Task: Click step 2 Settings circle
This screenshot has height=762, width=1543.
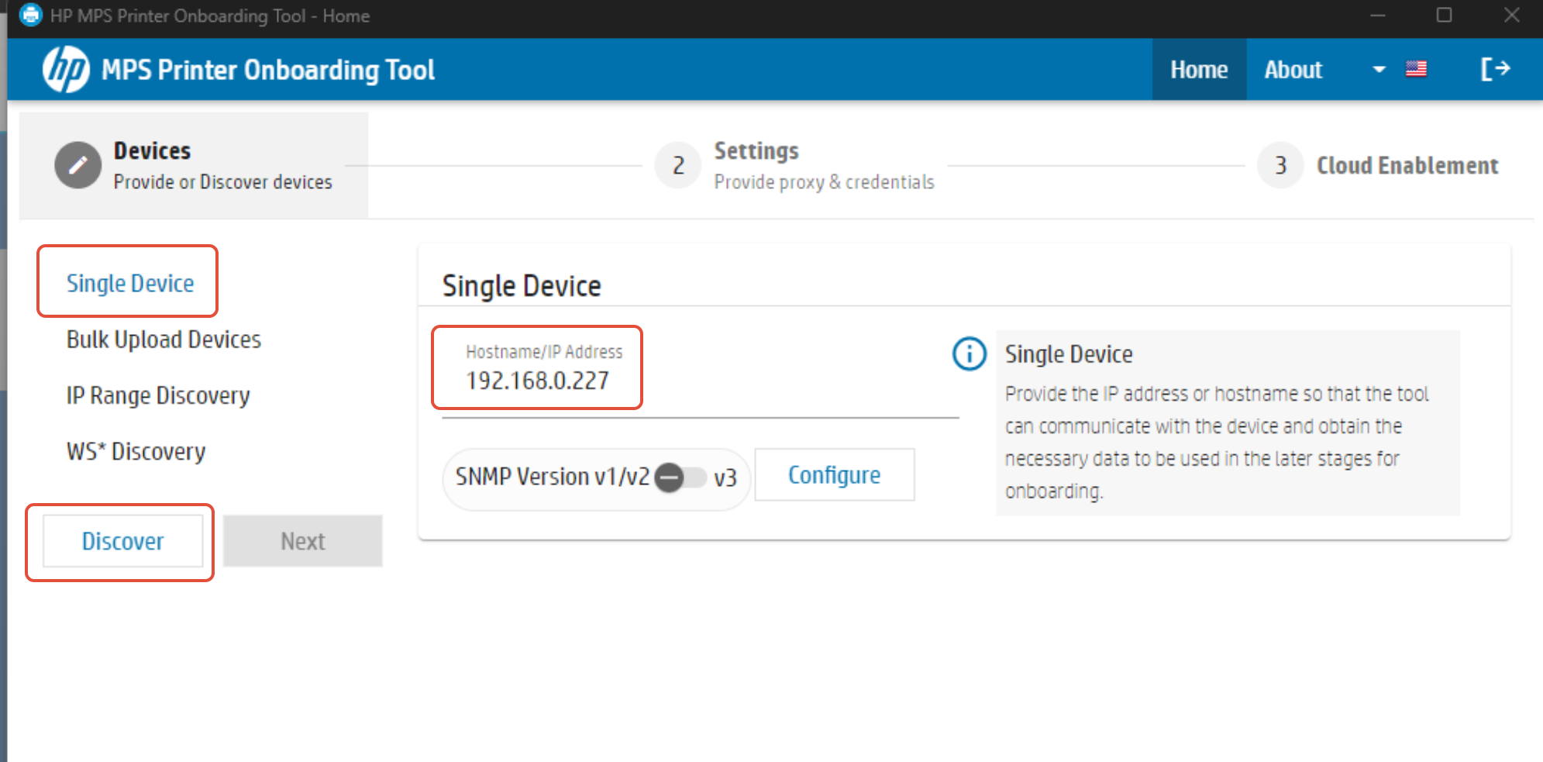Action: [678, 165]
